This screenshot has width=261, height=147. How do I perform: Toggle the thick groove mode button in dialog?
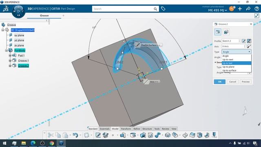point(226,32)
